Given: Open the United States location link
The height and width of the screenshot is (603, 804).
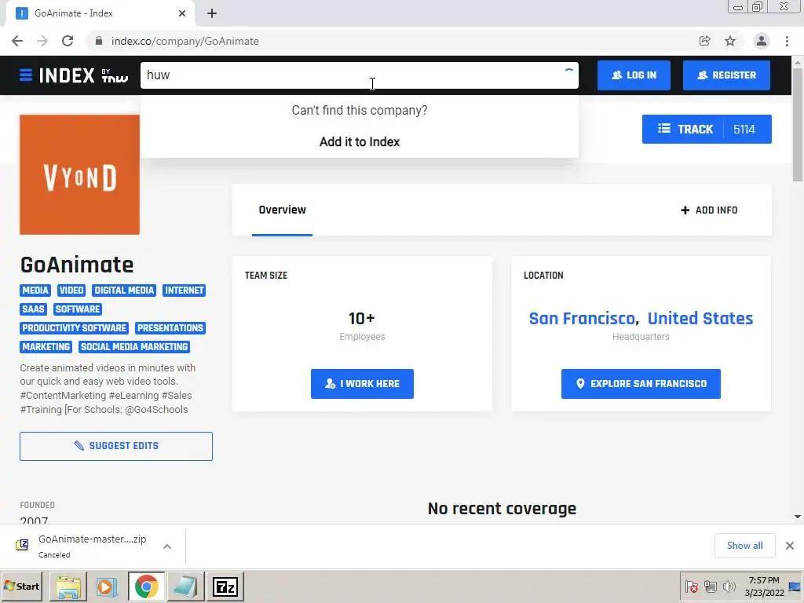Looking at the screenshot, I should pos(700,319).
